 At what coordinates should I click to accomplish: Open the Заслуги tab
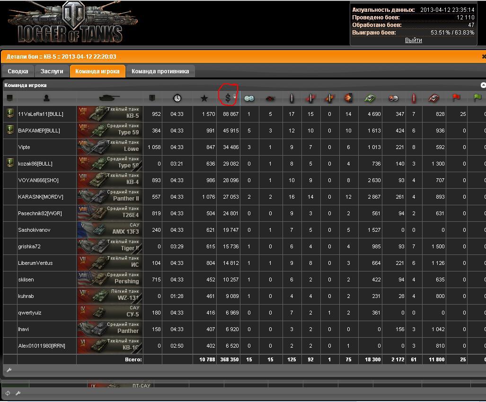tap(52, 71)
